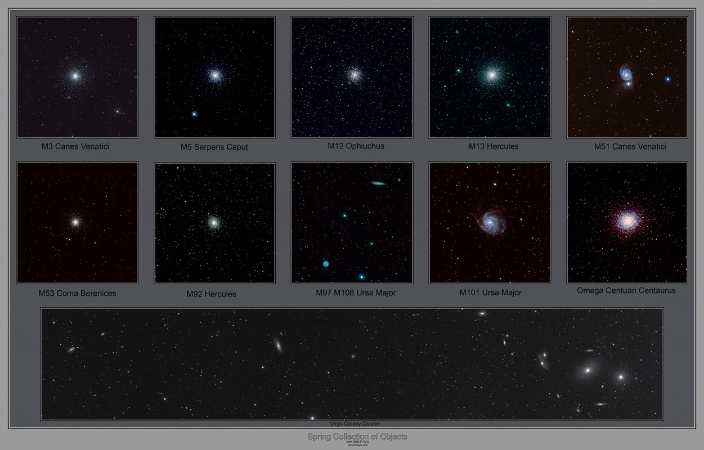Viewport: 704px width, 450px height.
Task: Select the M12 Ophiuchus image
Action: coord(352,77)
